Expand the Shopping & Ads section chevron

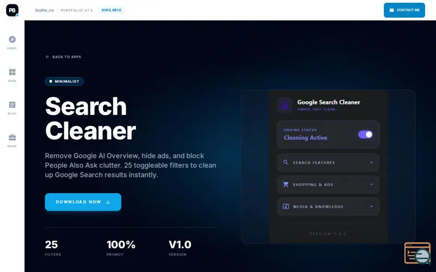point(371,184)
